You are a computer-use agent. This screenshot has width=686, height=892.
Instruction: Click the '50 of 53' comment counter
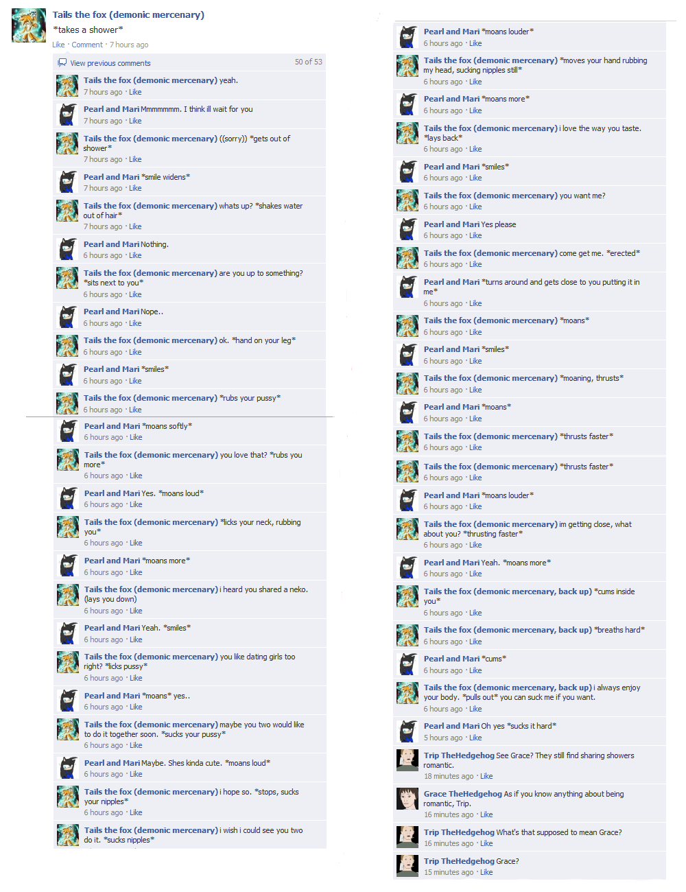coord(308,62)
